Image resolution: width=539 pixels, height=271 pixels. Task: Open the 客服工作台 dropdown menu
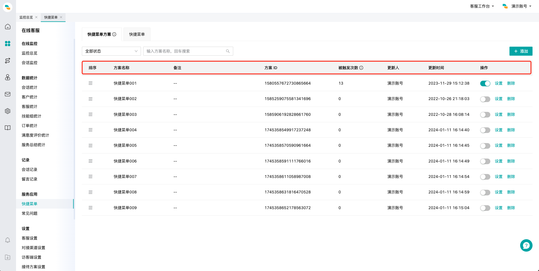(482, 6)
